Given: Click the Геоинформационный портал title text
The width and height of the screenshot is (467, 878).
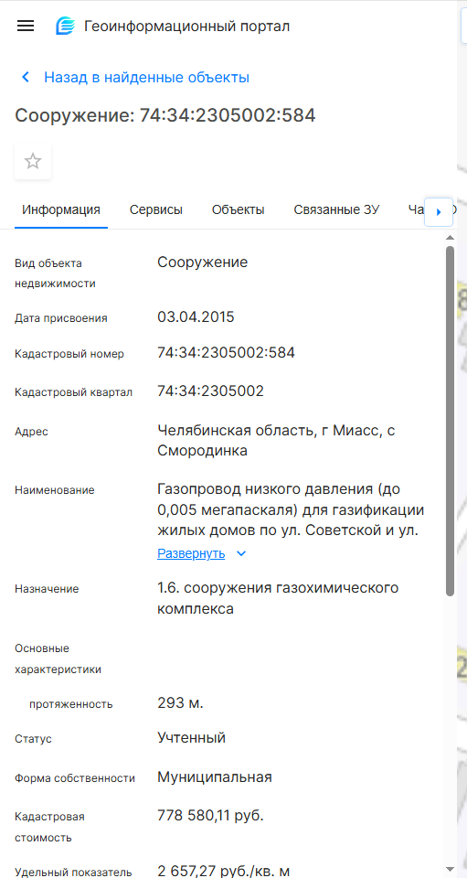Looking at the screenshot, I should tap(186, 26).
